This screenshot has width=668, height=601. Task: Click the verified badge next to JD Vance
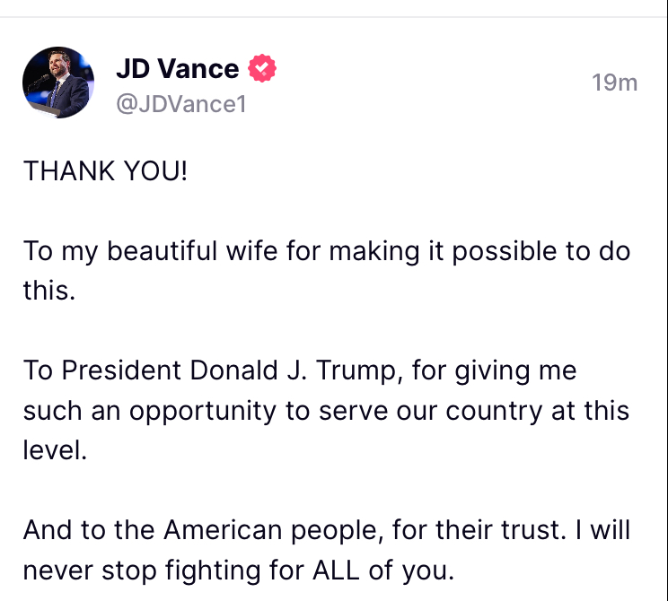pyautogui.click(x=262, y=69)
